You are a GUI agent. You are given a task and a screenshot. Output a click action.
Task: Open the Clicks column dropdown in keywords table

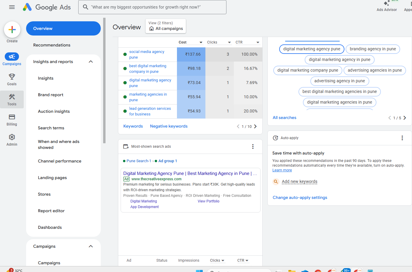229,42
